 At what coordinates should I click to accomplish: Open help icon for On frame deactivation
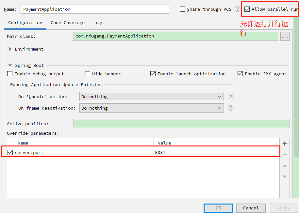[x=231, y=108]
